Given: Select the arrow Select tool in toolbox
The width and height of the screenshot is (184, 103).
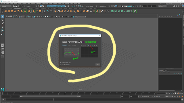Looking at the screenshot, I should coord(2,17).
